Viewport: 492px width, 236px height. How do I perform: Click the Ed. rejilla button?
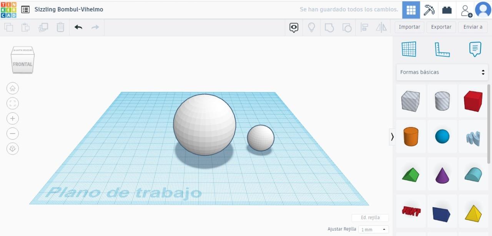point(370,218)
